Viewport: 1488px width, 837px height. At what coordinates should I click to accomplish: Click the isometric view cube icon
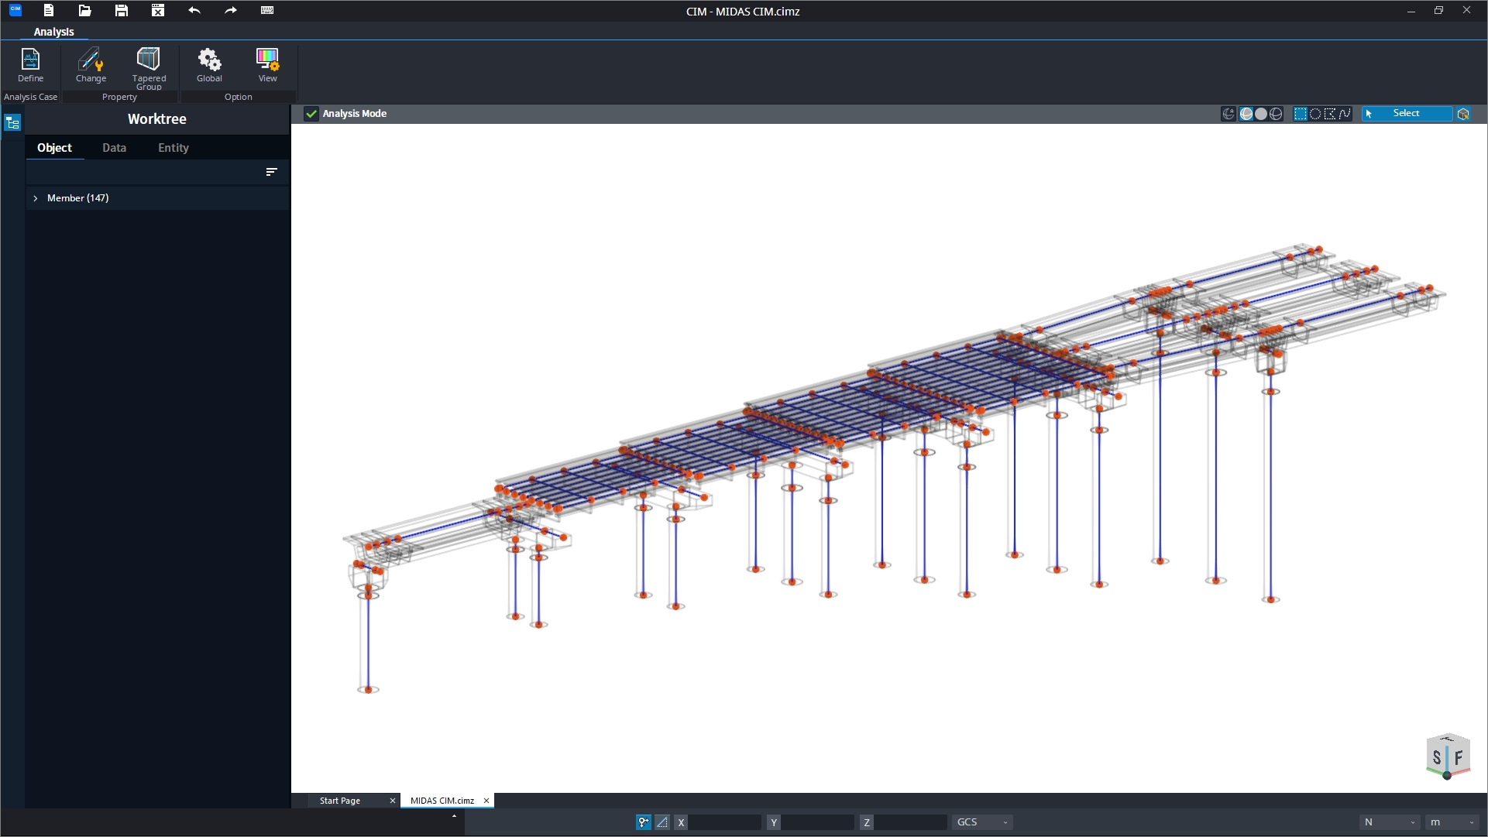[x=1463, y=113]
